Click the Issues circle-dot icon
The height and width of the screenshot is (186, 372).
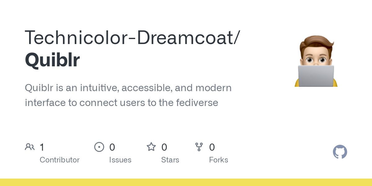(99, 147)
